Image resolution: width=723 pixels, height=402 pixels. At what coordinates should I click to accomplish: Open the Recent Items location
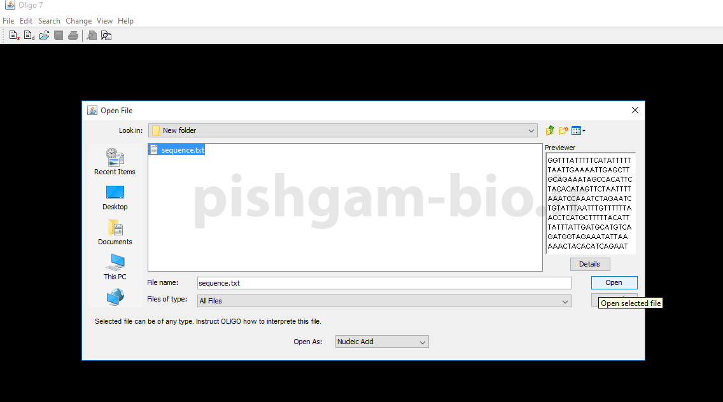(115, 161)
